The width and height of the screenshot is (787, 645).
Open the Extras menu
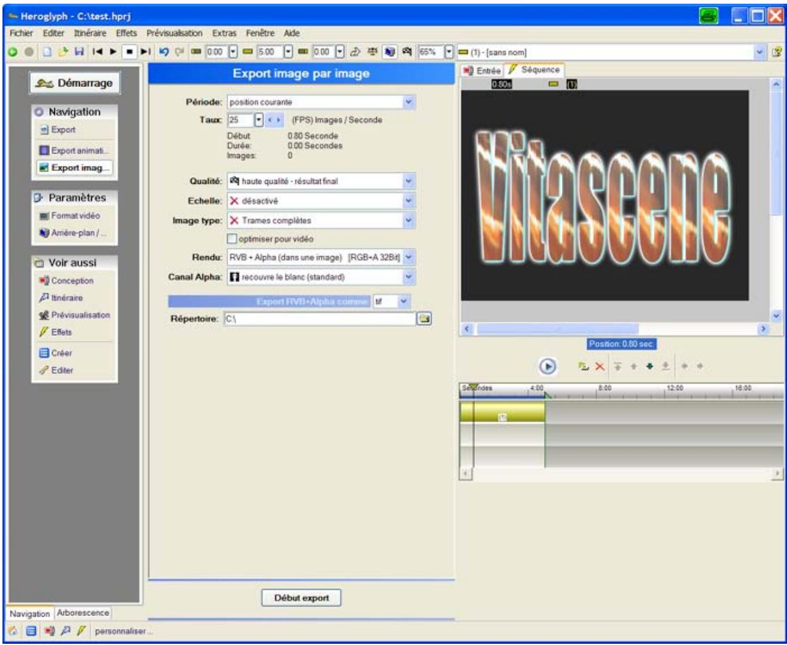tap(225, 33)
